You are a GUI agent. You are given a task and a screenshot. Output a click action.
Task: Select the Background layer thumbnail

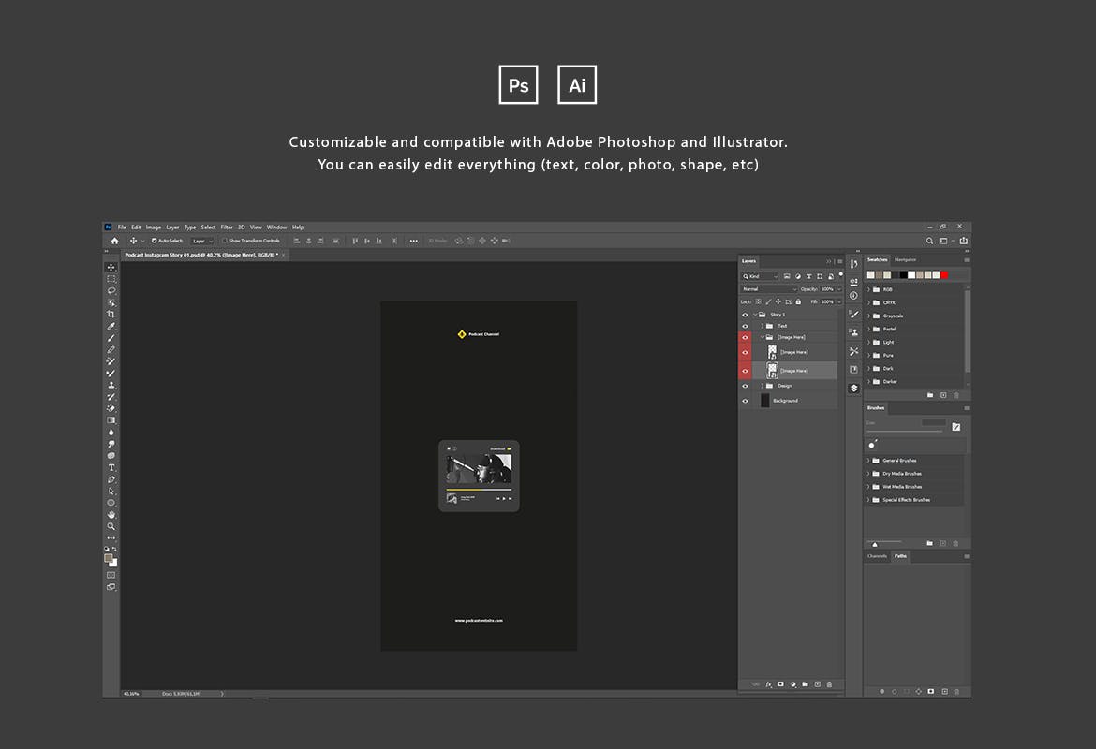tap(765, 401)
